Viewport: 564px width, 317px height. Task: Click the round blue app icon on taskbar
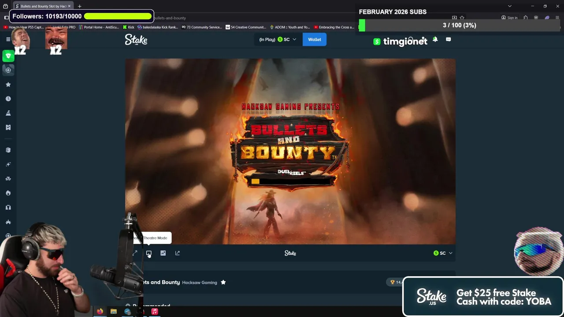pos(127,312)
